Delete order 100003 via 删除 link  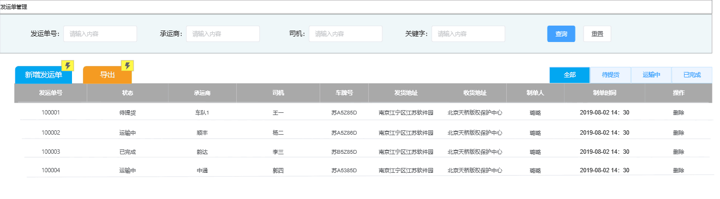pos(679,152)
